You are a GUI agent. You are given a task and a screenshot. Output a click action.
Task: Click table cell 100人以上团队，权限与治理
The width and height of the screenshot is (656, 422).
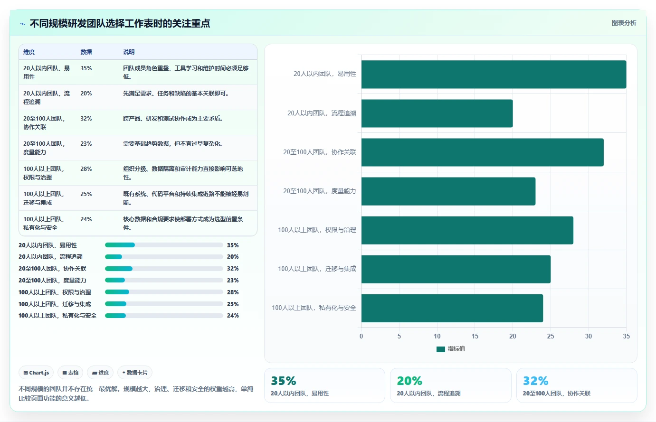pos(44,173)
